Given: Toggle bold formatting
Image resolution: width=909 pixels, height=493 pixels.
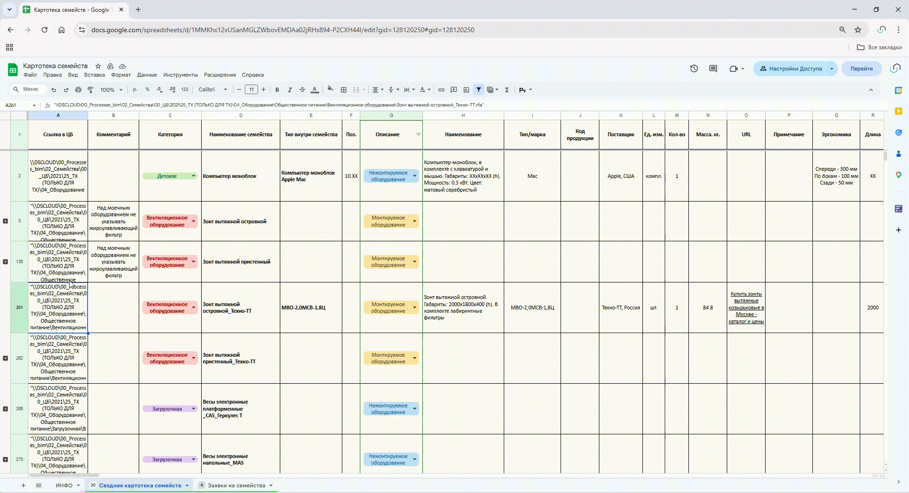Looking at the screenshot, I should (277, 90).
